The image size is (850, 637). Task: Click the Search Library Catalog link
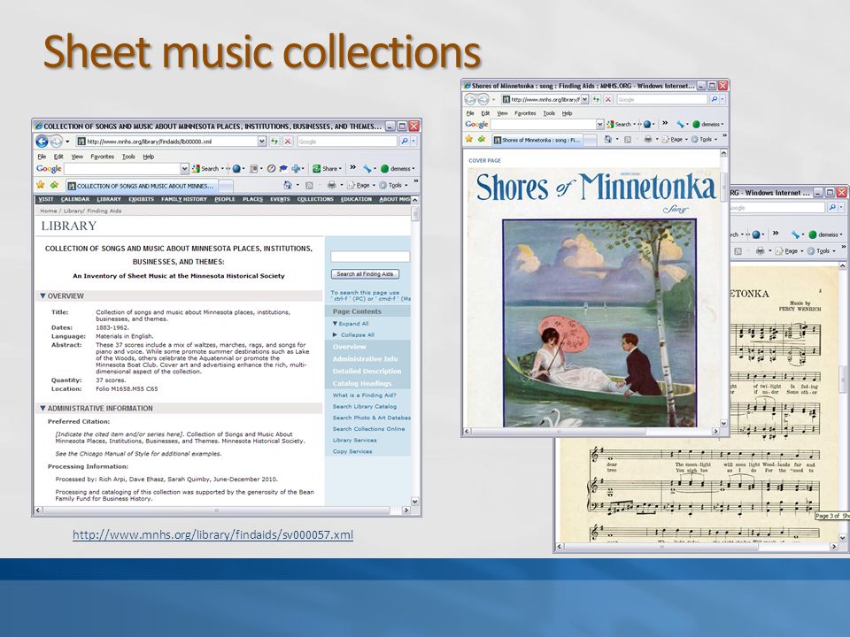(364, 406)
